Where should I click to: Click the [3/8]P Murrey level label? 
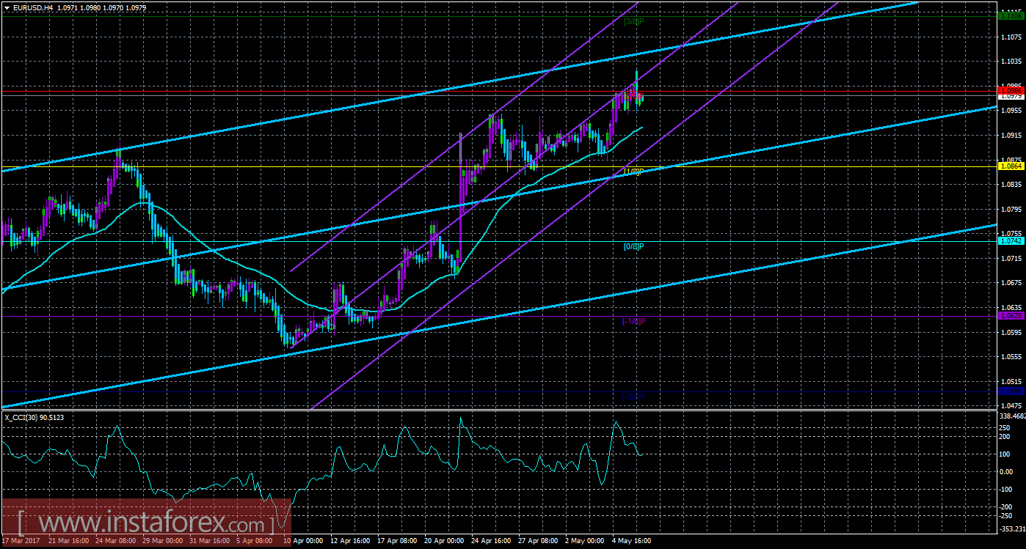click(x=633, y=21)
